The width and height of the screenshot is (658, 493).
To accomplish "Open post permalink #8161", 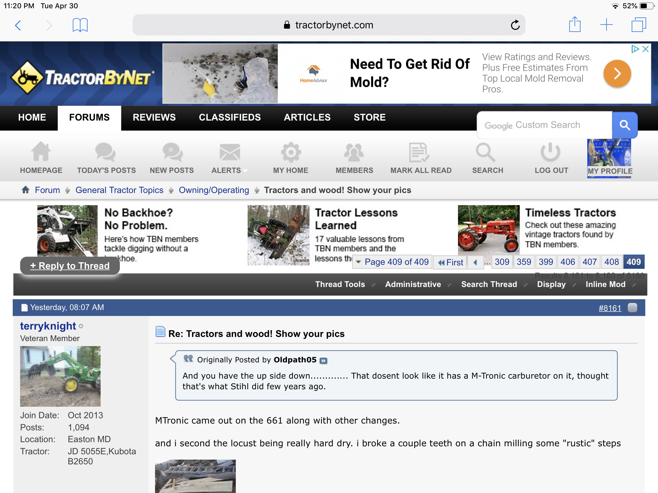I will pyautogui.click(x=610, y=308).
